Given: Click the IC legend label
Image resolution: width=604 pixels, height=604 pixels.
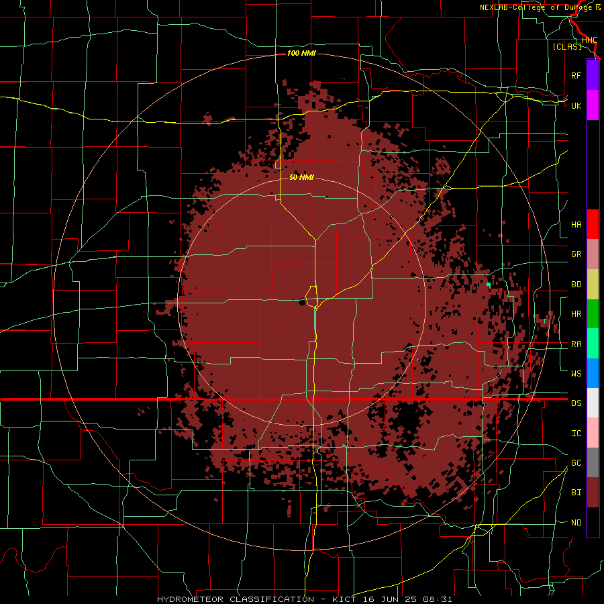Looking at the screenshot, I should point(576,434).
